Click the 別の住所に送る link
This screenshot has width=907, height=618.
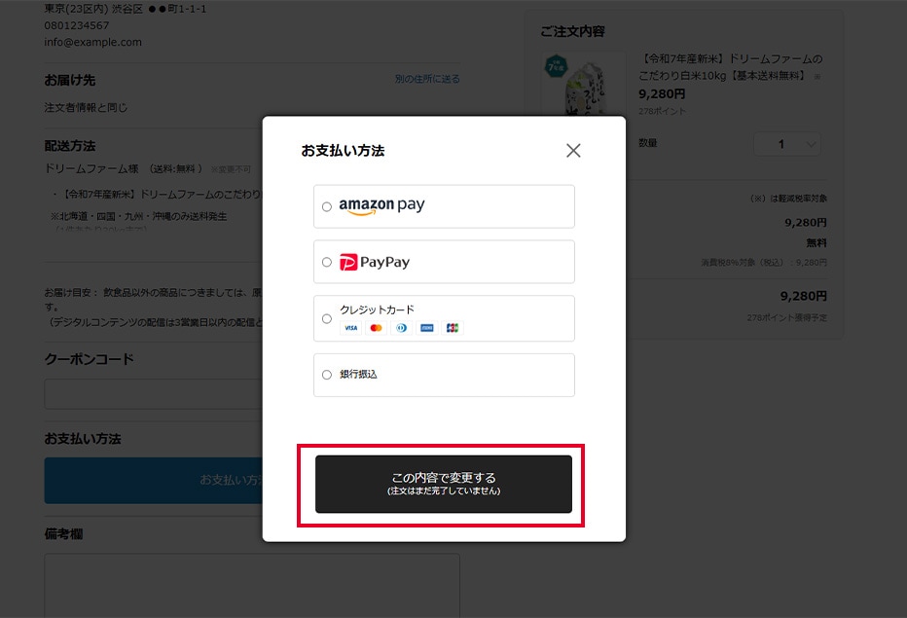pos(427,79)
